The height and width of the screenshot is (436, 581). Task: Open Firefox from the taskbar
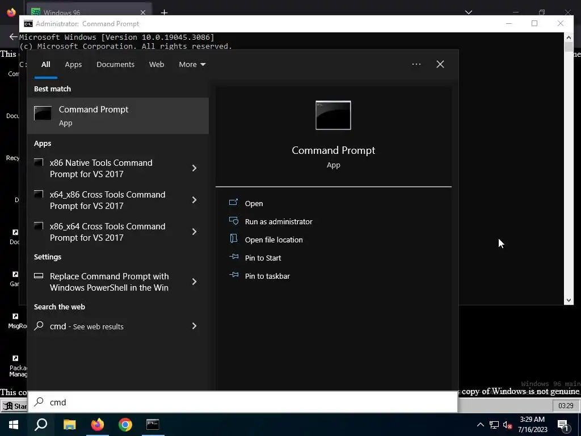click(98, 425)
